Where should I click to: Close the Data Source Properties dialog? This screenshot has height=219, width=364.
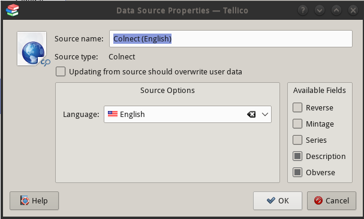point(353,10)
